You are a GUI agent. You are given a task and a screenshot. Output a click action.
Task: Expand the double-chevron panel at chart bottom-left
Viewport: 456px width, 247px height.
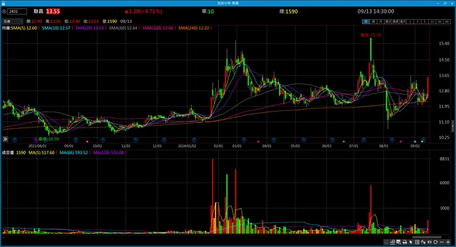pyautogui.click(x=5, y=139)
